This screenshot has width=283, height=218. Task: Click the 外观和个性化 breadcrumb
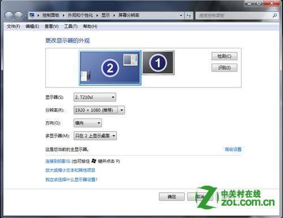tap(80, 15)
